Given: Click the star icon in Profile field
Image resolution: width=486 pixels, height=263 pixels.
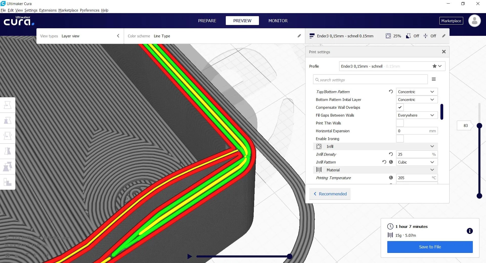Looking at the screenshot, I should coord(434,66).
